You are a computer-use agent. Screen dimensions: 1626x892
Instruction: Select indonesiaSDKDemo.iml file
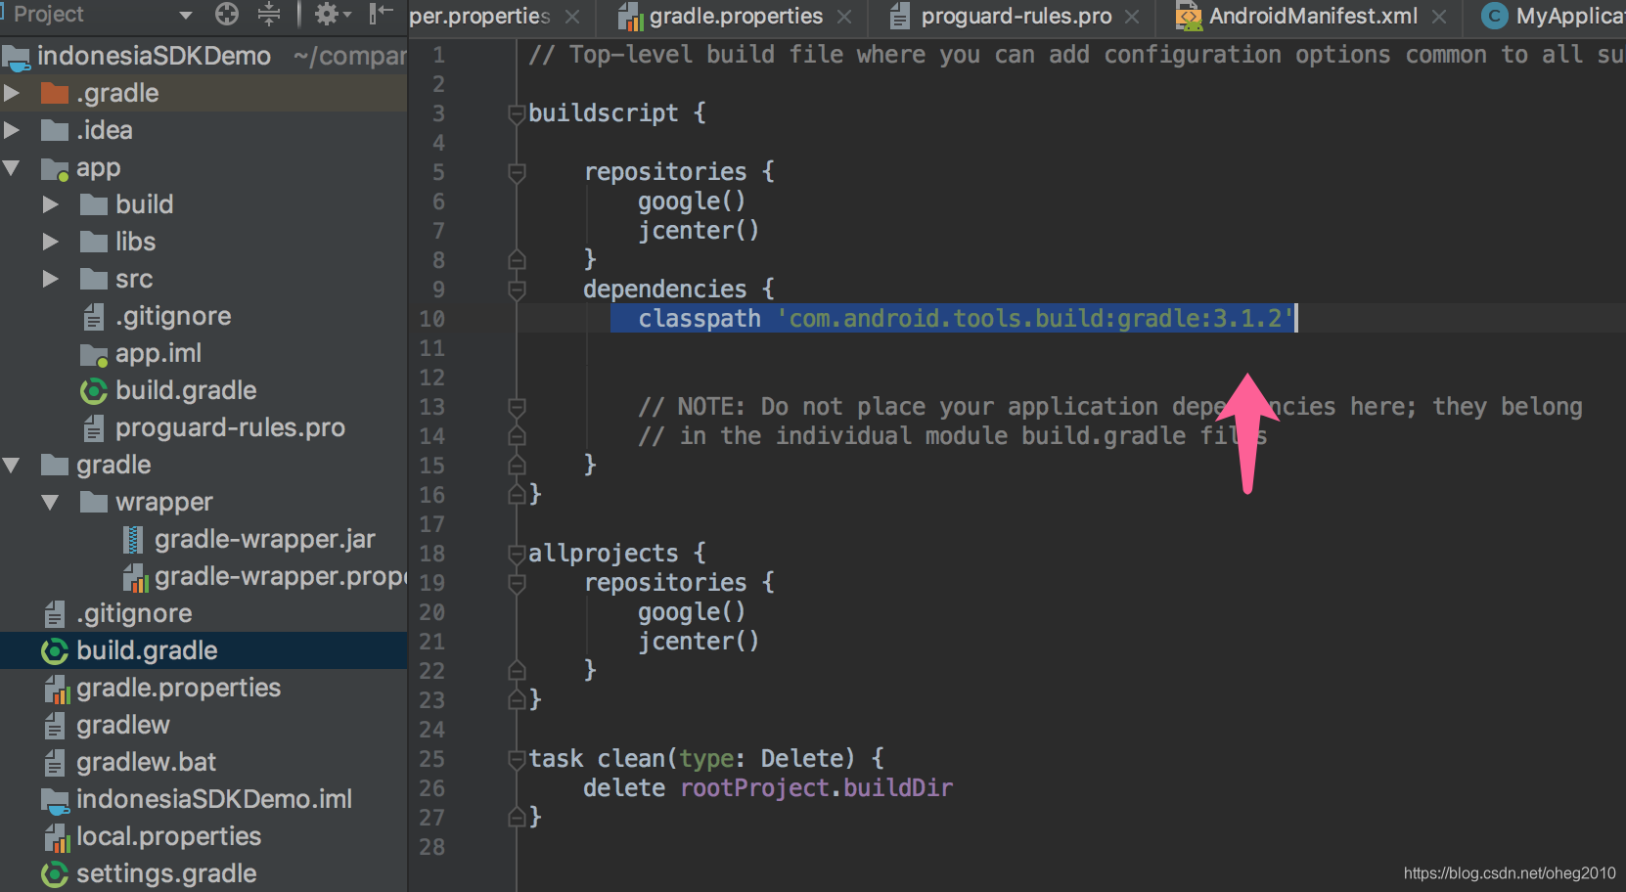213,799
